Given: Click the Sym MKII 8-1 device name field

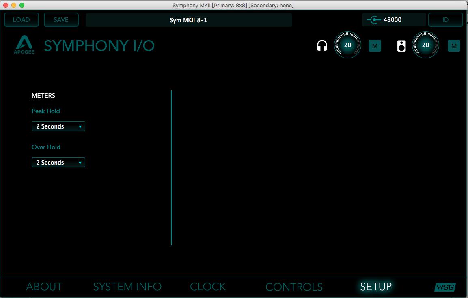Looking at the screenshot, I should (188, 20).
